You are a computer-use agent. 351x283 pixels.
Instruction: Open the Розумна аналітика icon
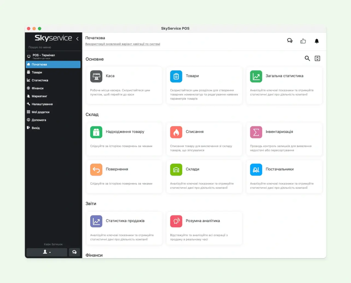[176, 221]
